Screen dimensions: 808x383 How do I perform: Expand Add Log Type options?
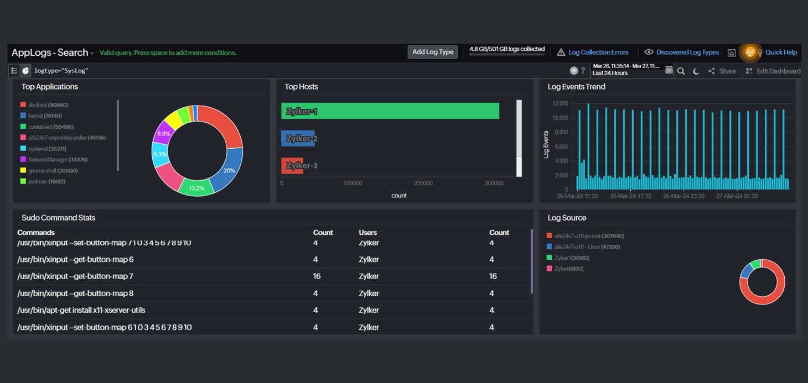(x=433, y=51)
